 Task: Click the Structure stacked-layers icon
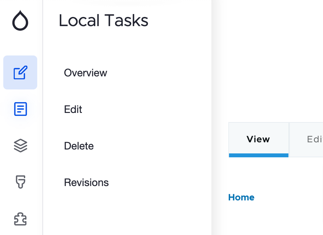tap(20, 146)
